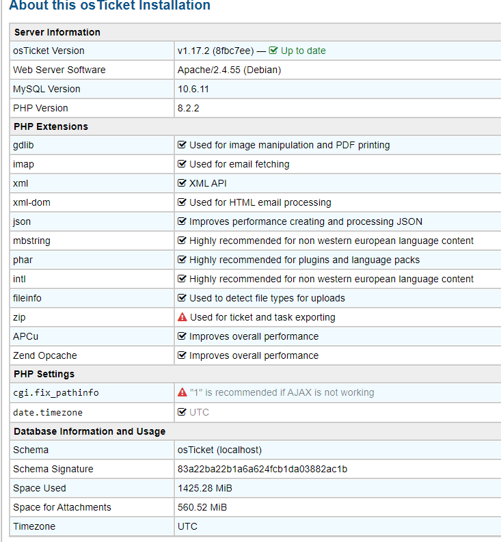The width and height of the screenshot is (501, 542).
Task: Click the check icon in Zend Opcache row
Action: [182, 355]
